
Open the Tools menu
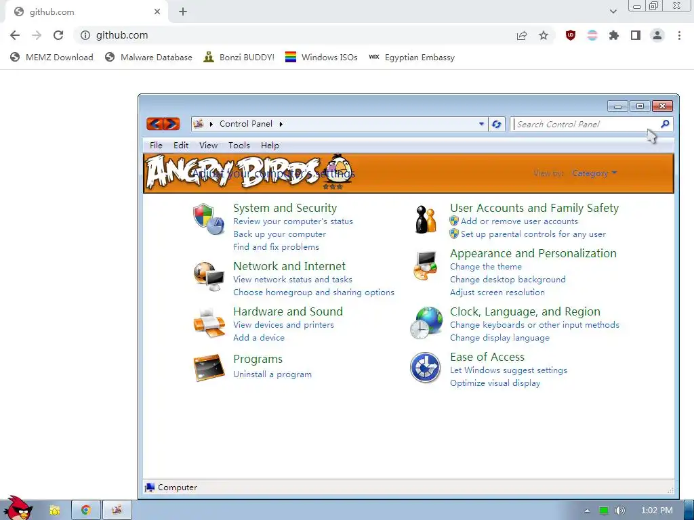point(239,146)
